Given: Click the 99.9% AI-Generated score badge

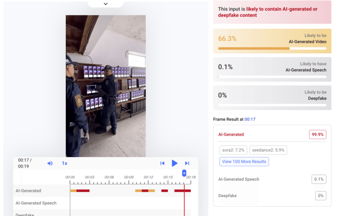Looking at the screenshot, I should click(x=318, y=135).
